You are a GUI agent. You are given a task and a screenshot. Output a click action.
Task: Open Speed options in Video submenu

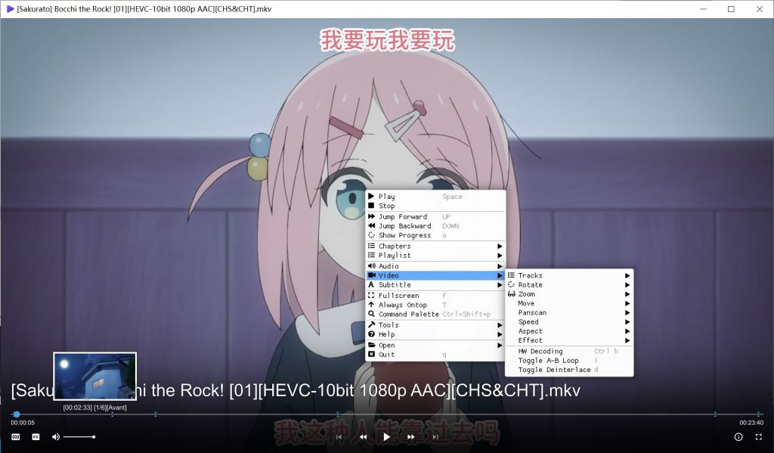click(x=569, y=322)
